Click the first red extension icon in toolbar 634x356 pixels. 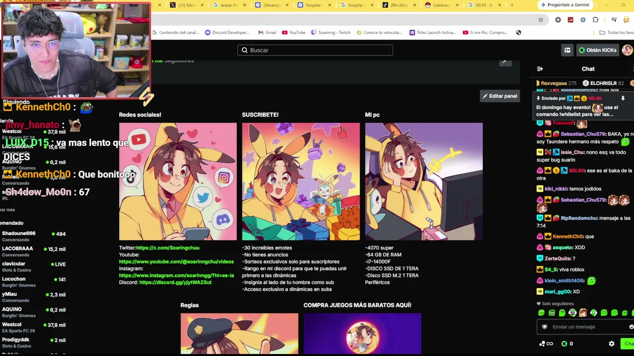[571, 20]
